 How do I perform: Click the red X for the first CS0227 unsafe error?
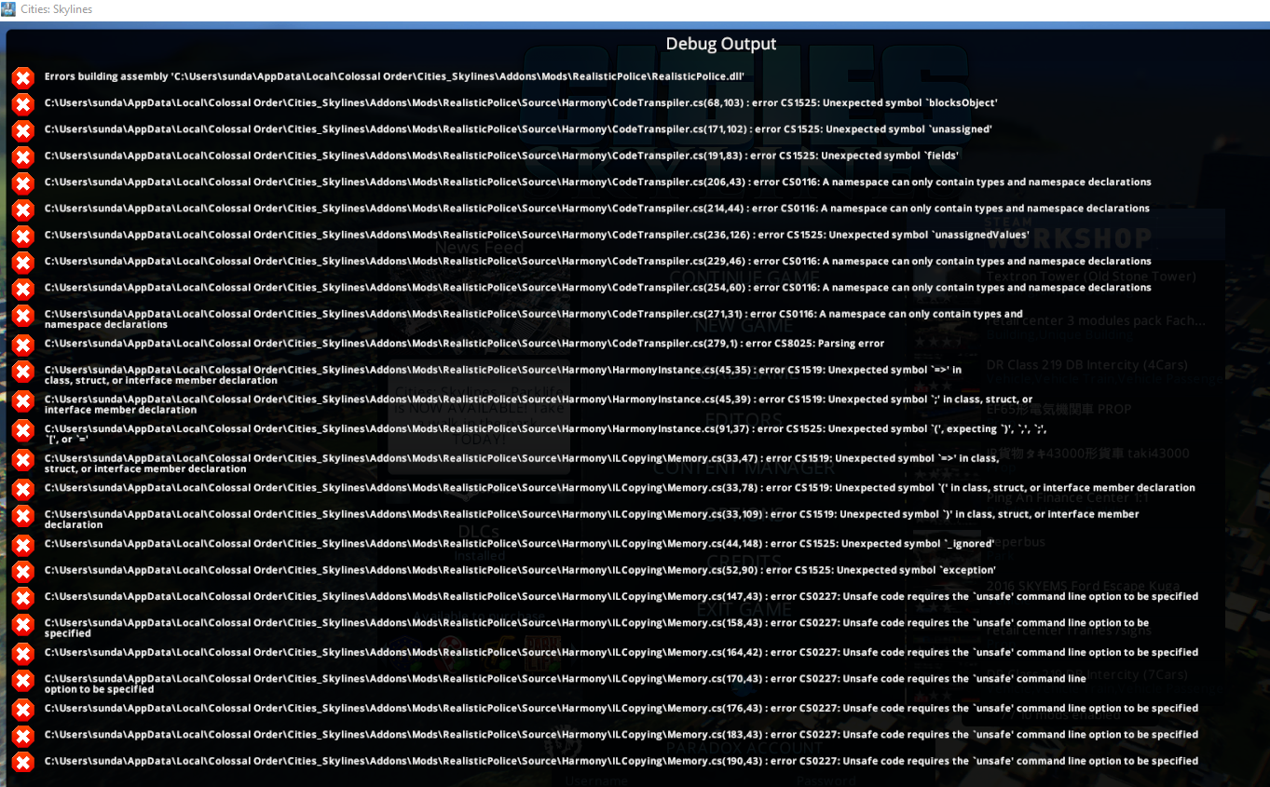click(x=23, y=597)
